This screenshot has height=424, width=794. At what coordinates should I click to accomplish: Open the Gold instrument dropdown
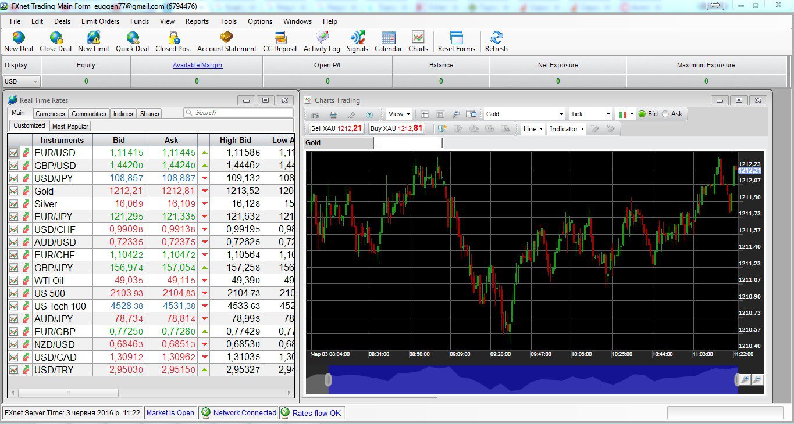point(525,114)
